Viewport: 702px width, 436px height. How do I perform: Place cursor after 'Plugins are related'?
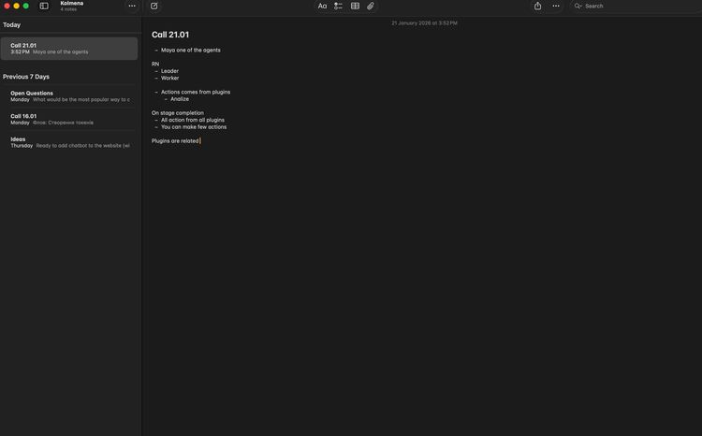[200, 140]
